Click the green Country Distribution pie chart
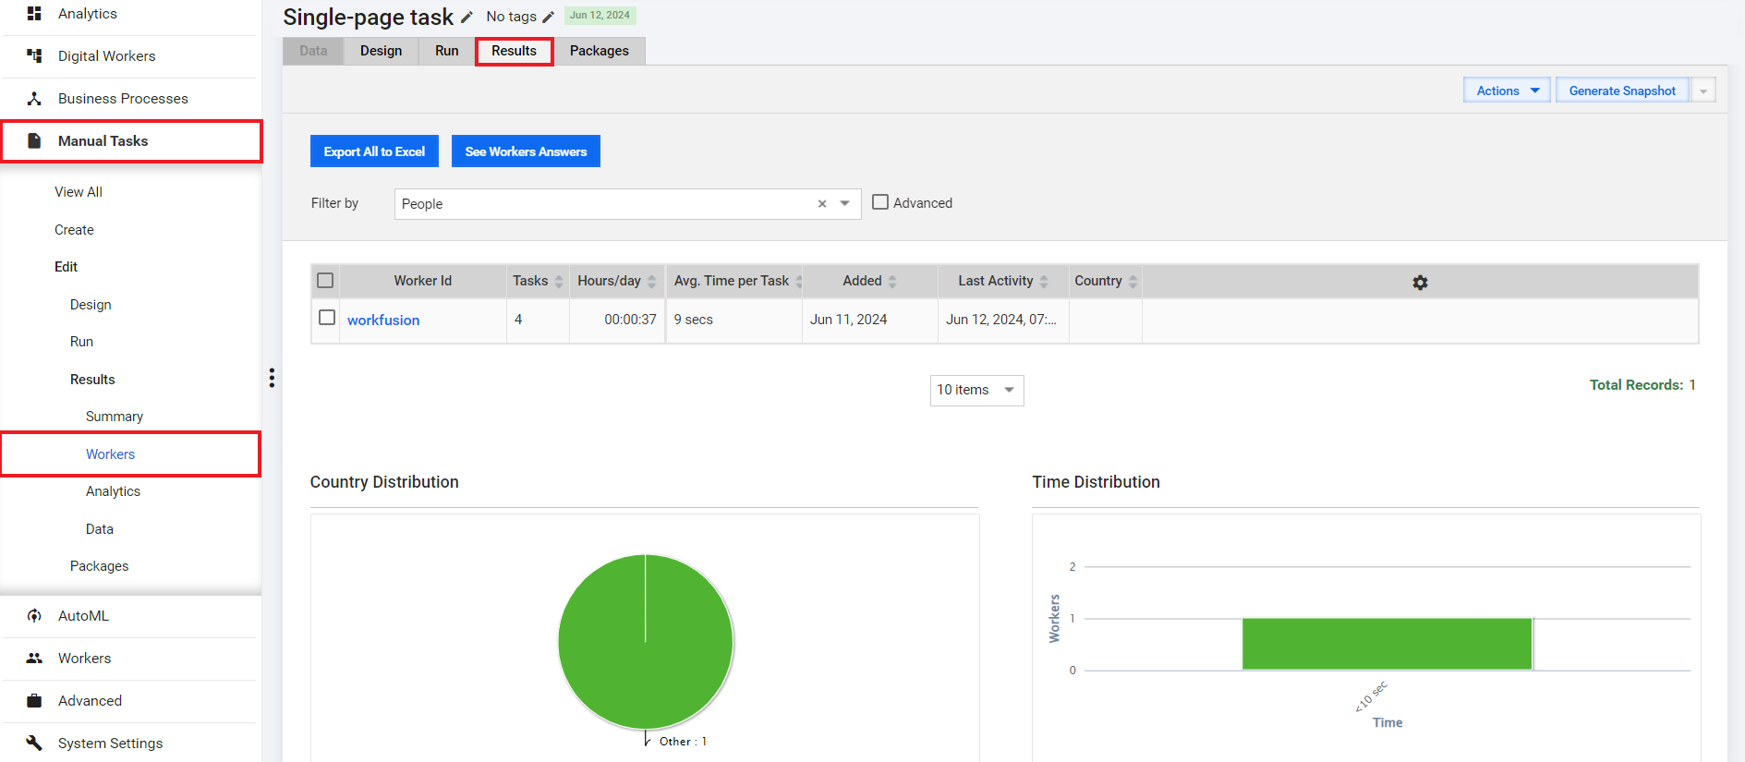The image size is (1745, 762). [645, 641]
